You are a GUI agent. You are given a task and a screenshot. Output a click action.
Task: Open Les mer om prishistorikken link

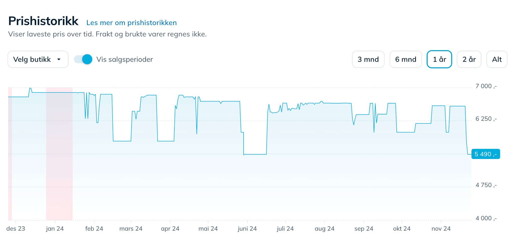click(131, 23)
